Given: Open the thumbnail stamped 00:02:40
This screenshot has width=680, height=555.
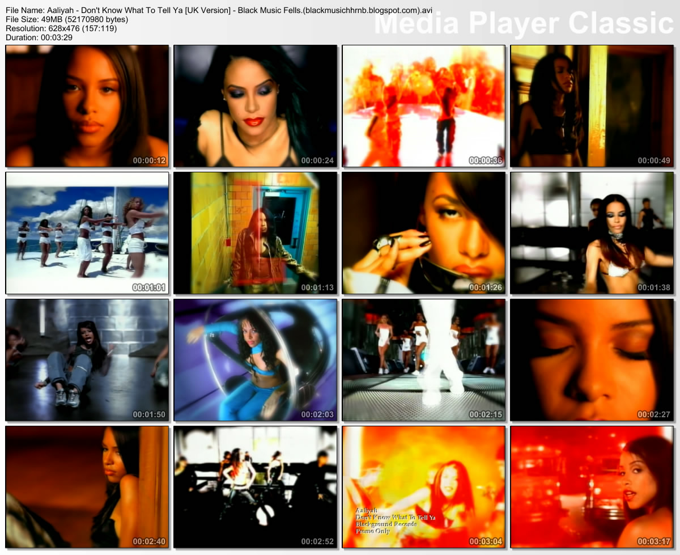Looking at the screenshot, I should (x=87, y=487).
